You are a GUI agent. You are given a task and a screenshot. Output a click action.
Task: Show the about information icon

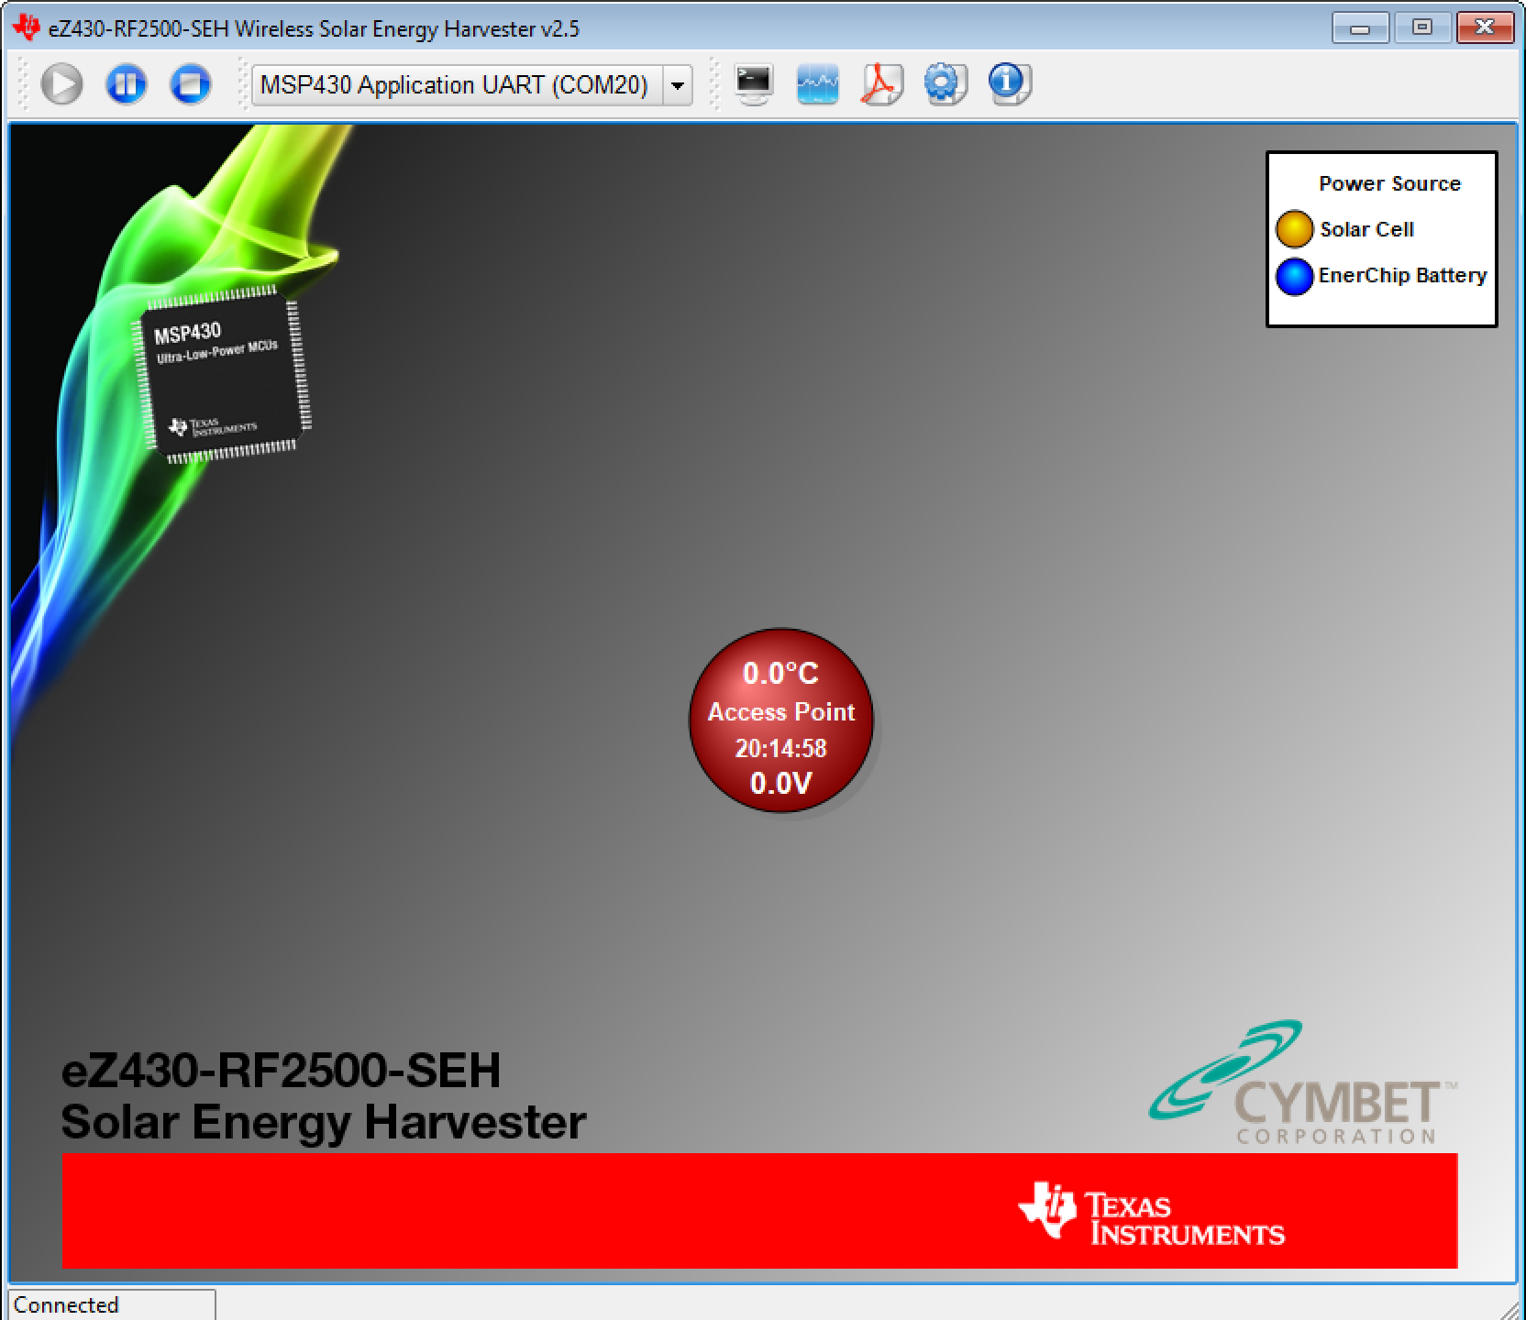pos(1010,84)
